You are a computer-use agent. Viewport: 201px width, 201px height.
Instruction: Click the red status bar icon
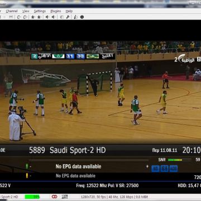pos(55,197)
